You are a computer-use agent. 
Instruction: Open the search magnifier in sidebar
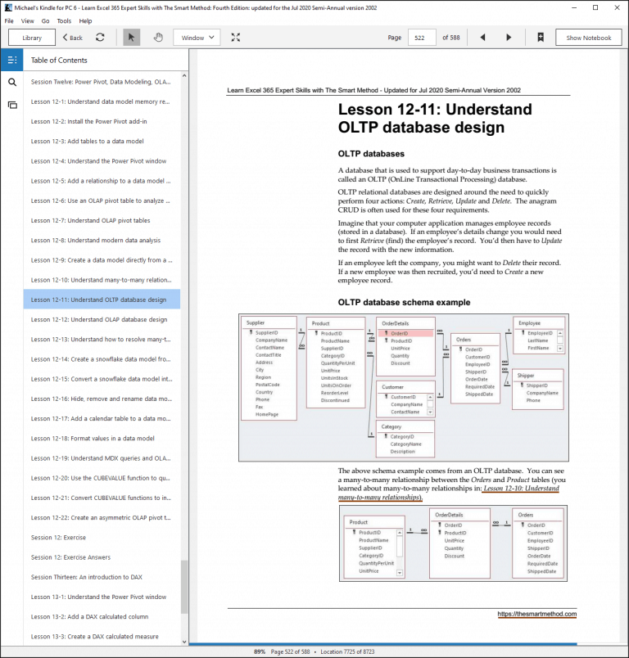coord(12,82)
